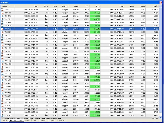
Task: Click the buy icon for order 7364779
Action: 2,35
